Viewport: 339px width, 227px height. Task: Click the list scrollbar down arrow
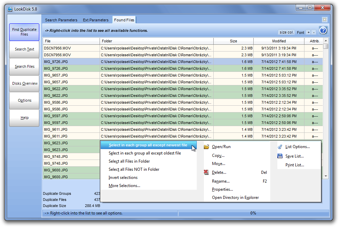[326, 176]
